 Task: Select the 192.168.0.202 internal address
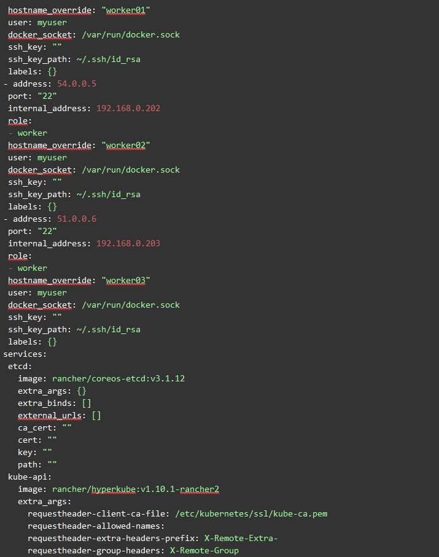point(128,109)
